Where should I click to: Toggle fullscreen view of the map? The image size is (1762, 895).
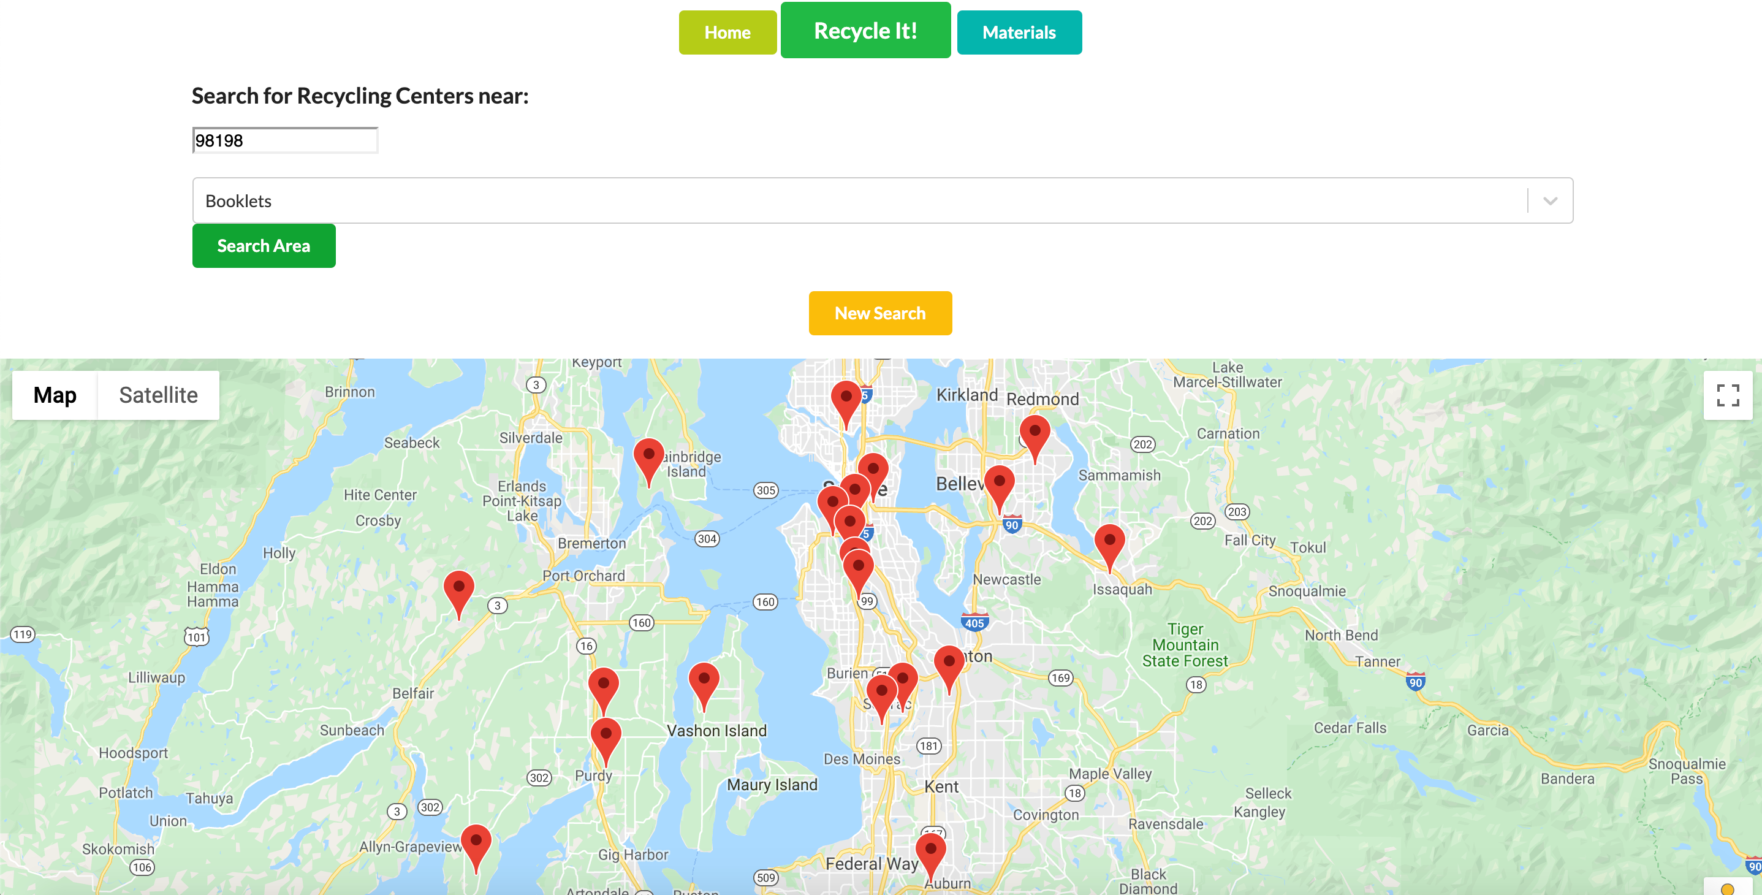(1728, 395)
